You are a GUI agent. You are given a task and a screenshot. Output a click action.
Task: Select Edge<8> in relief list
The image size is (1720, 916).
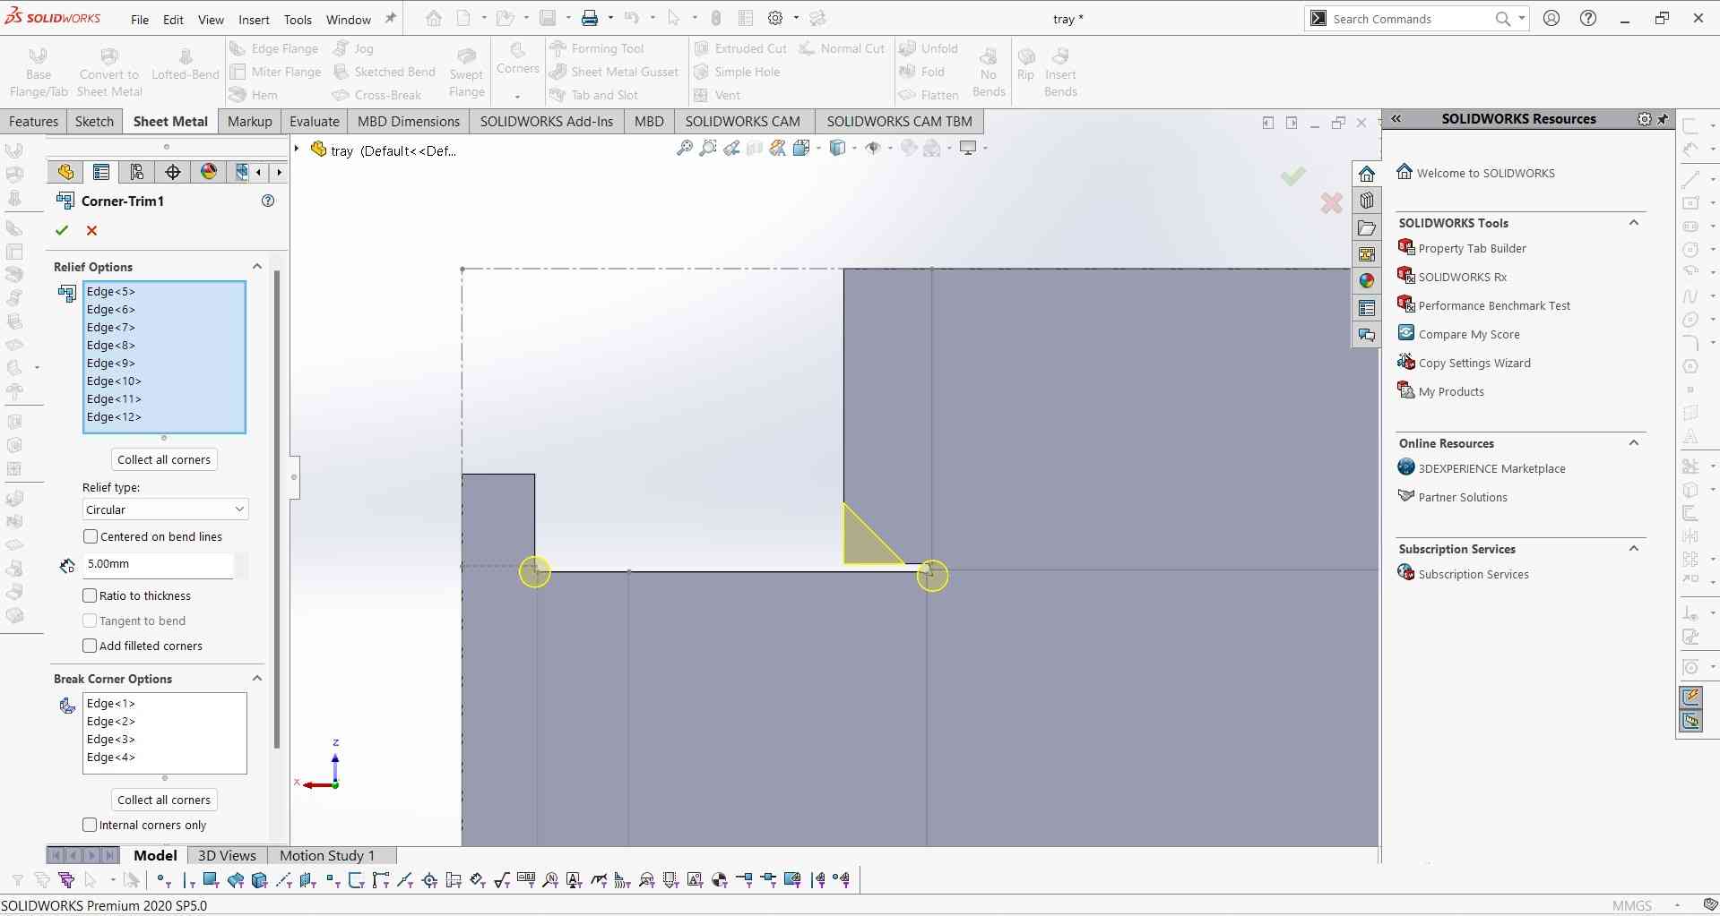click(x=164, y=346)
